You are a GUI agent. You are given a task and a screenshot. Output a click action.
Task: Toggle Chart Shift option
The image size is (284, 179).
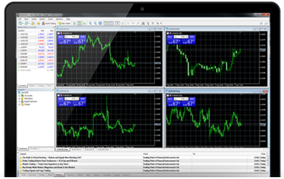click(x=111, y=23)
